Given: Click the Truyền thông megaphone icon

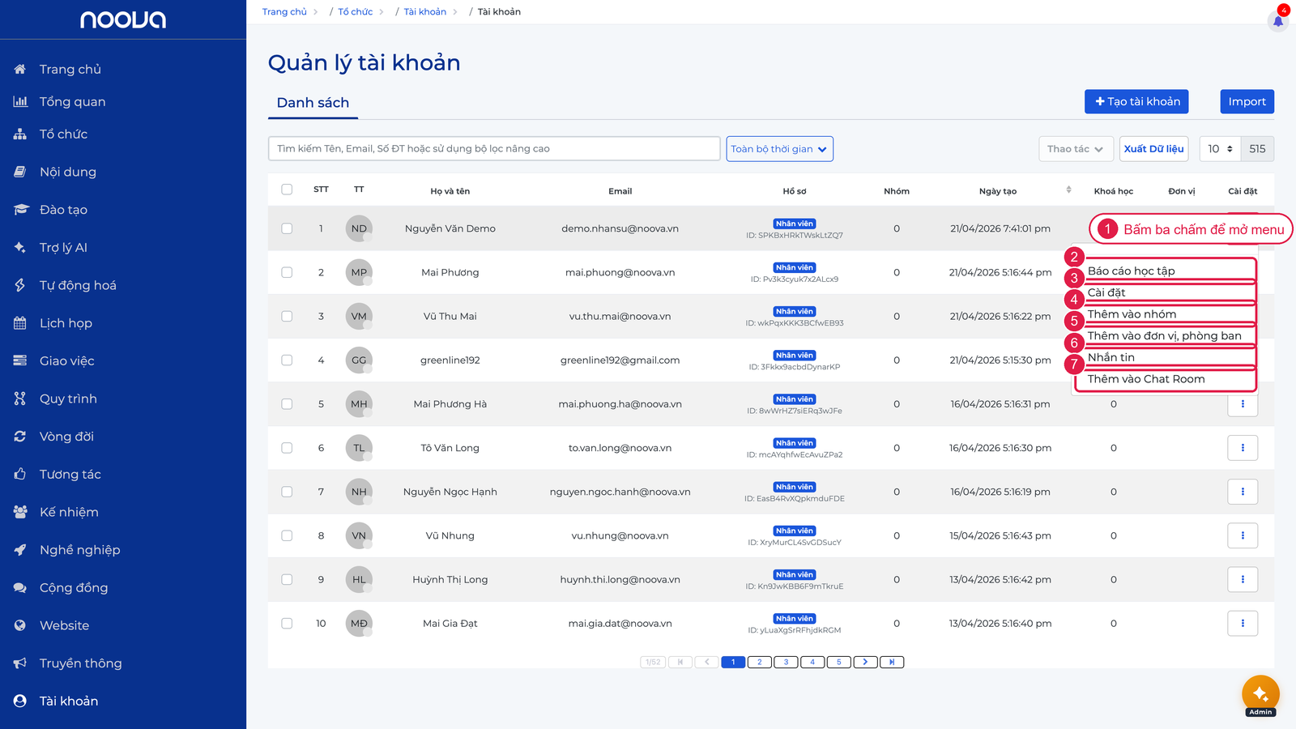Looking at the screenshot, I should (20, 663).
